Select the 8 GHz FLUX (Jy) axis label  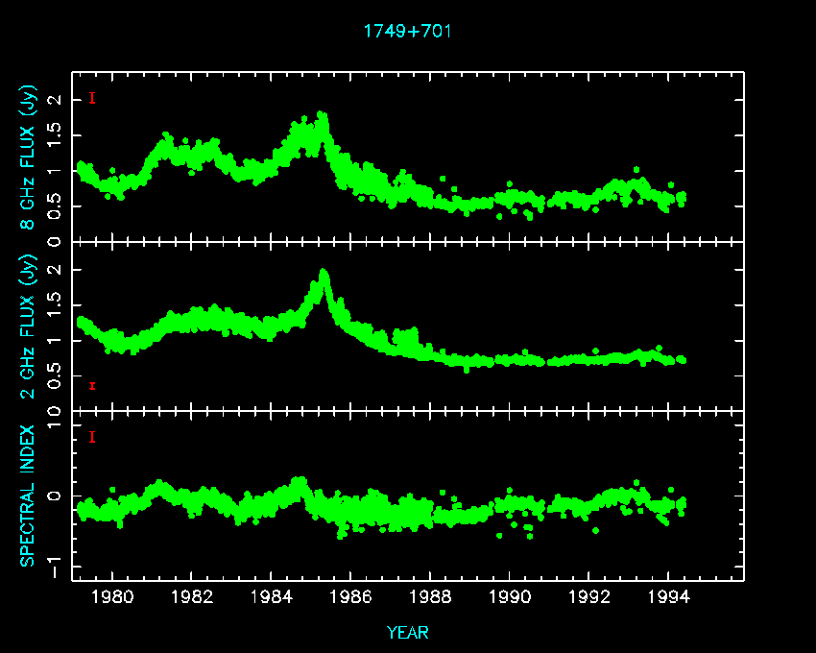(x=29, y=158)
